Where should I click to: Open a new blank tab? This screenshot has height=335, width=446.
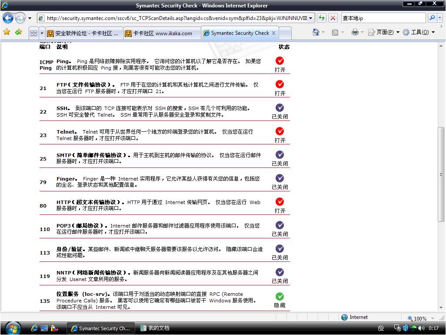[x=285, y=33]
